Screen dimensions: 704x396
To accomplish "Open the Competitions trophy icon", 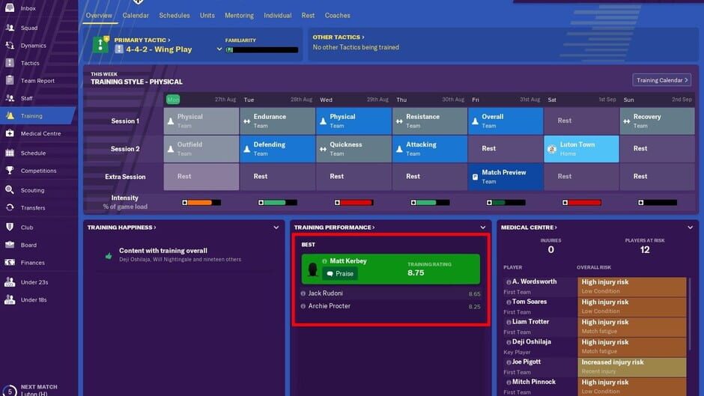I will pos(10,170).
